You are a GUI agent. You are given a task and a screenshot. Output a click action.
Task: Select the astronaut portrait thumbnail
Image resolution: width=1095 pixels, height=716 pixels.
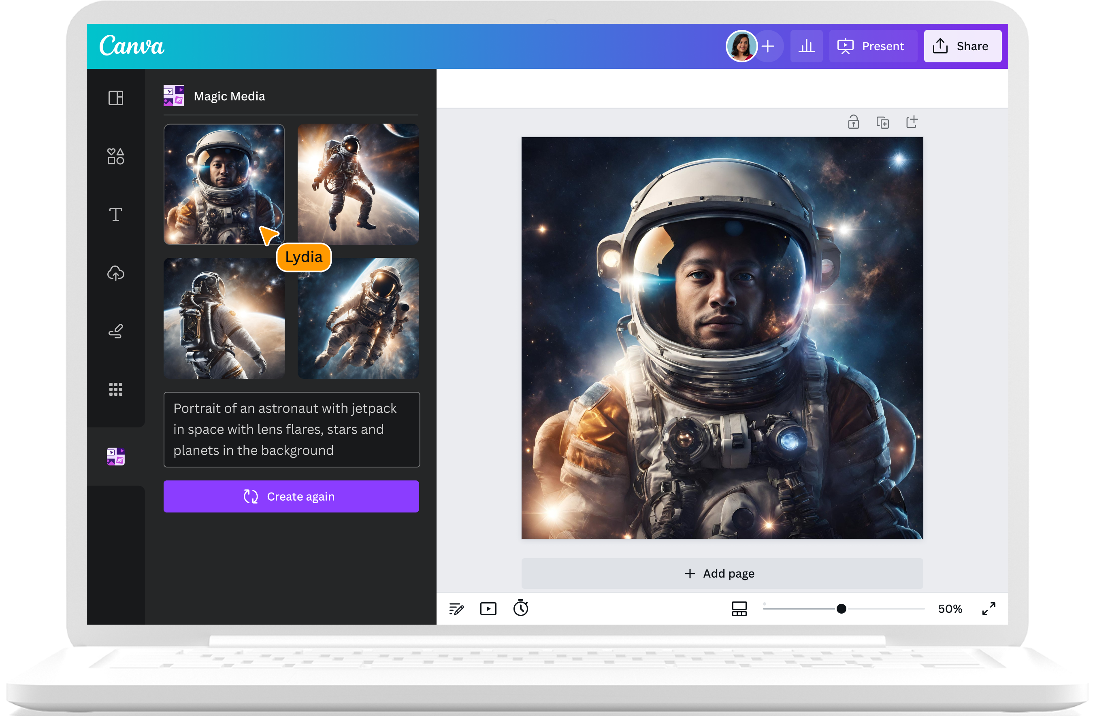click(224, 184)
